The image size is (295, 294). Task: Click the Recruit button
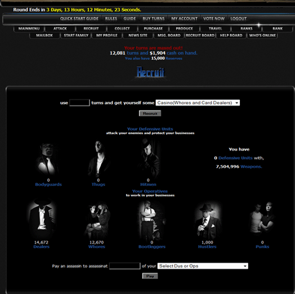pos(150,113)
